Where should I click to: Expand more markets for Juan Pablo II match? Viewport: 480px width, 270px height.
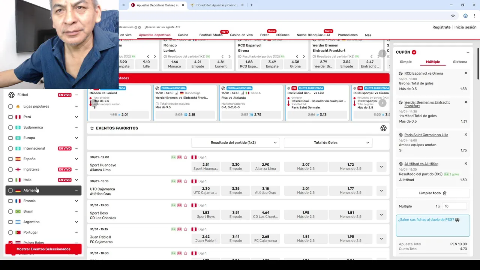(x=381, y=239)
